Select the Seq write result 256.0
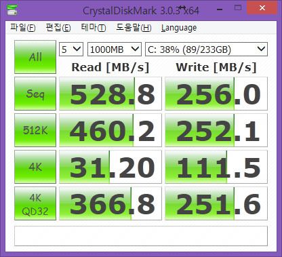This screenshot has height=257, width=282. pos(216,94)
